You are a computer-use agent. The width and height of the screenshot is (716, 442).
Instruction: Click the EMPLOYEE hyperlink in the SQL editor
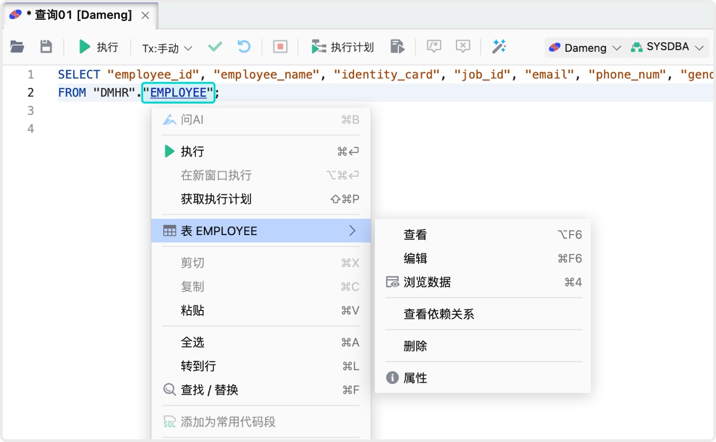[177, 93]
